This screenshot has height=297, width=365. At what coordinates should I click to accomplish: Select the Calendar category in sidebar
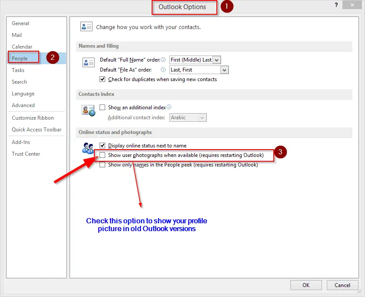22,47
